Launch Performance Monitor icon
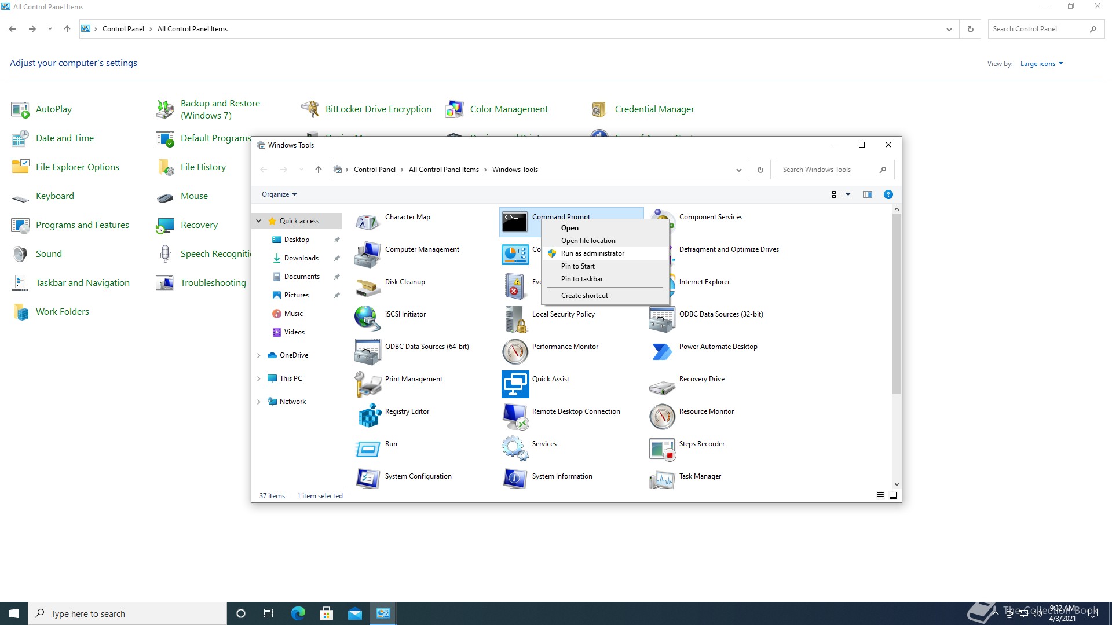Viewport: 1112px width, 625px height. pyautogui.click(x=515, y=351)
